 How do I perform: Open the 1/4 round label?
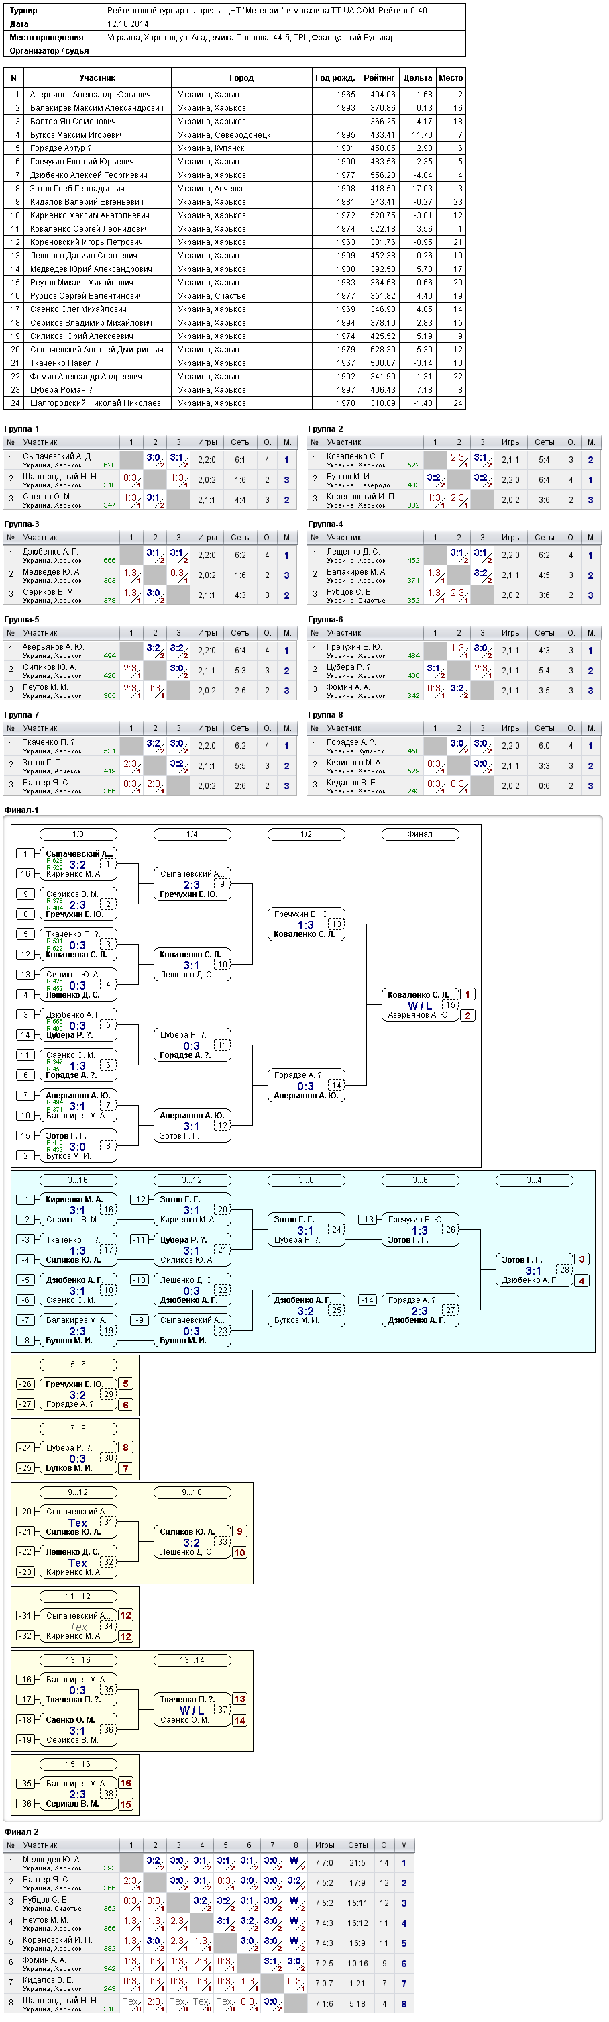[x=192, y=834]
